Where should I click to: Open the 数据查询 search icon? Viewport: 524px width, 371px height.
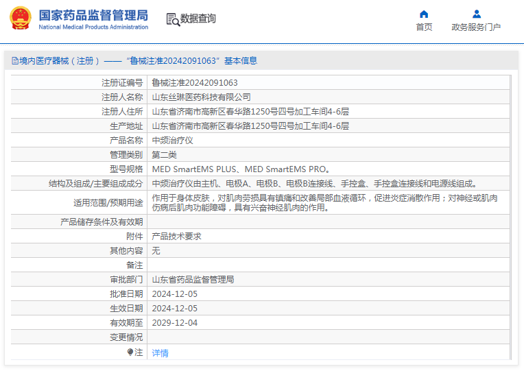[x=173, y=19]
